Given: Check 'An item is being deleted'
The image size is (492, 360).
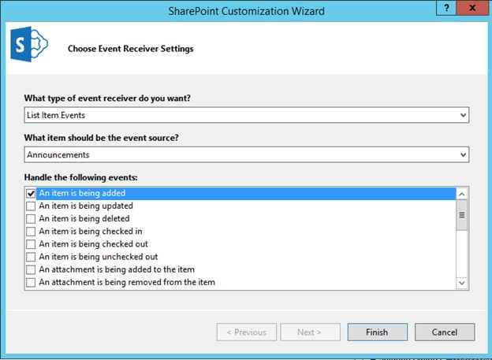Looking at the screenshot, I should [31, 218].
